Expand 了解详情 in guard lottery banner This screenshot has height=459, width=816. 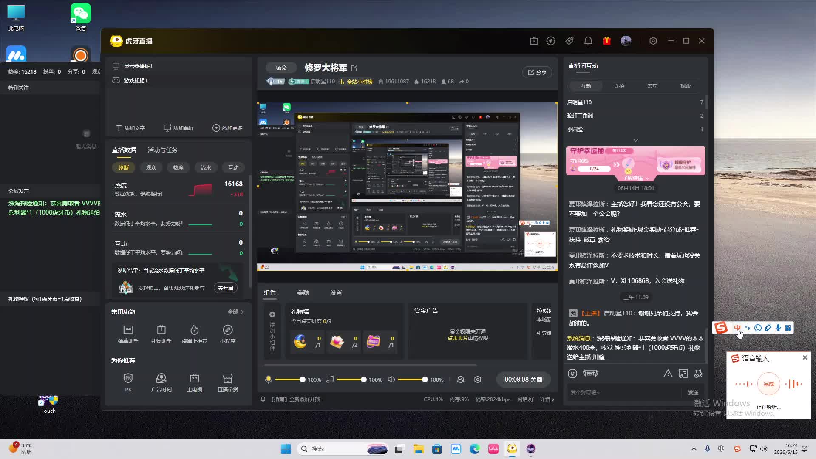[636, 178]
